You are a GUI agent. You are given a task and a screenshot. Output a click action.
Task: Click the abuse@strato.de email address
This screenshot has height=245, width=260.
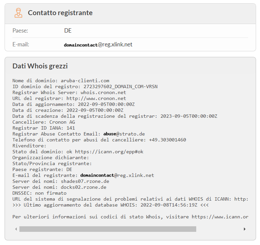[124, 134]
